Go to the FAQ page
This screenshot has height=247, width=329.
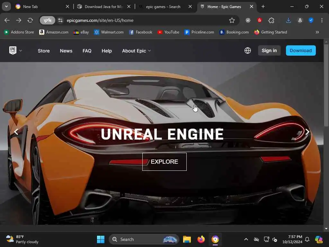87,51
